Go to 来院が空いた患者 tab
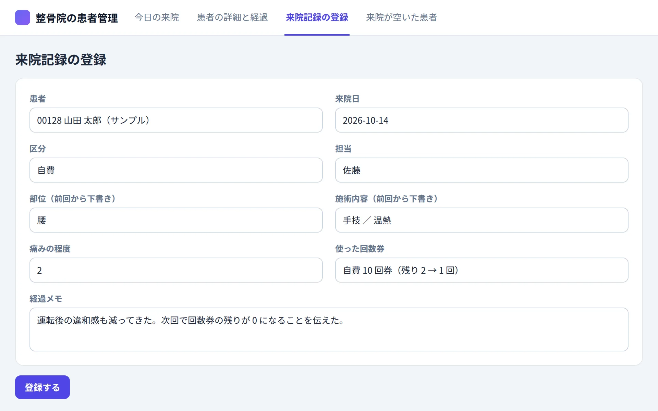 tap(401, 17)
